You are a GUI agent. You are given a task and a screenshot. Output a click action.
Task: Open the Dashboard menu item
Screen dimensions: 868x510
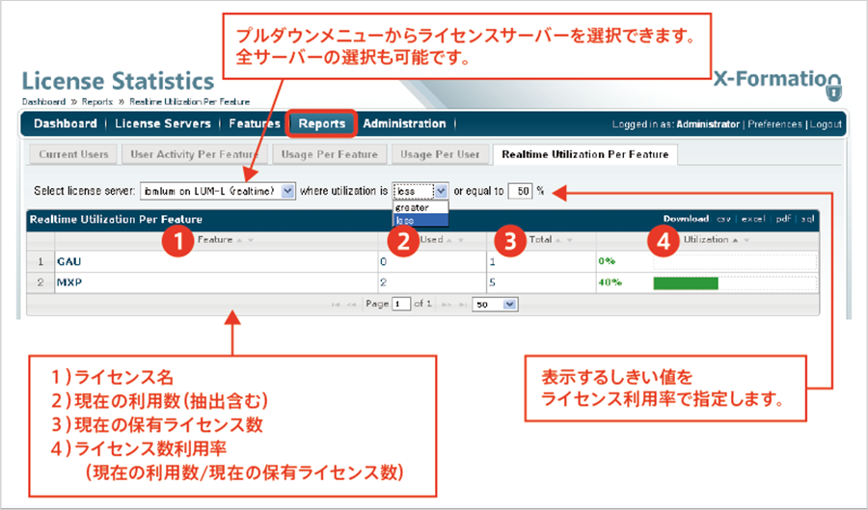pyautogui.click(x=66, y=123)
